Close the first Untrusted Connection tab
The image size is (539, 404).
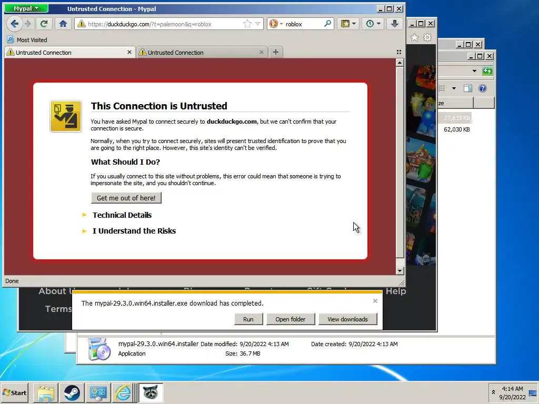129,52
